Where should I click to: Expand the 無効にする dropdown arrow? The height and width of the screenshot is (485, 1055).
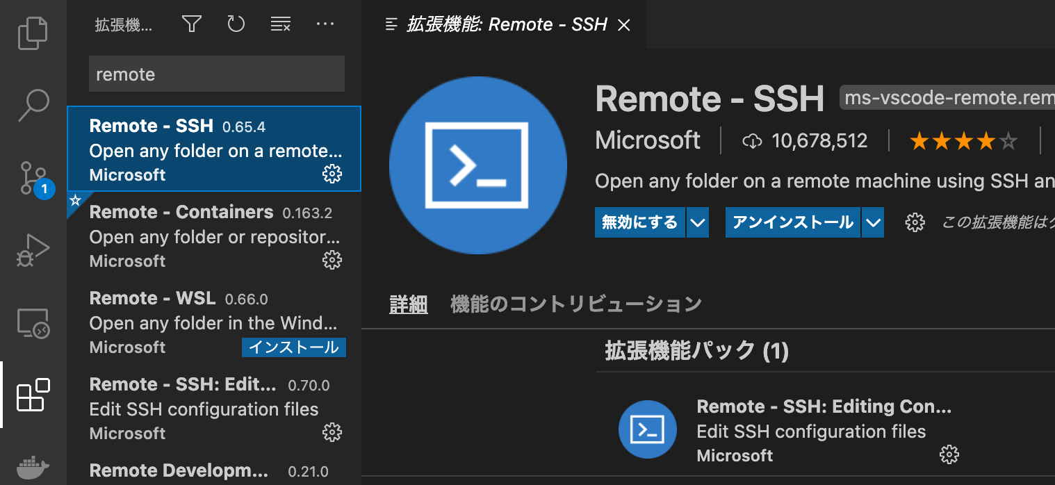point(697,222)
